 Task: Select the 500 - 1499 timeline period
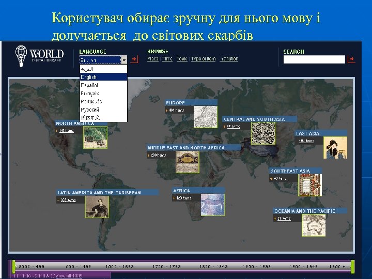click(78, 267)
